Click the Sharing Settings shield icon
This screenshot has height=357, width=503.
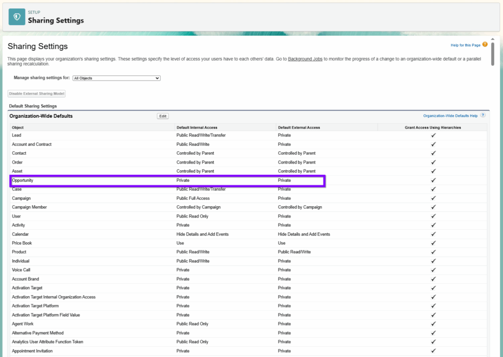tap(17, 17)
